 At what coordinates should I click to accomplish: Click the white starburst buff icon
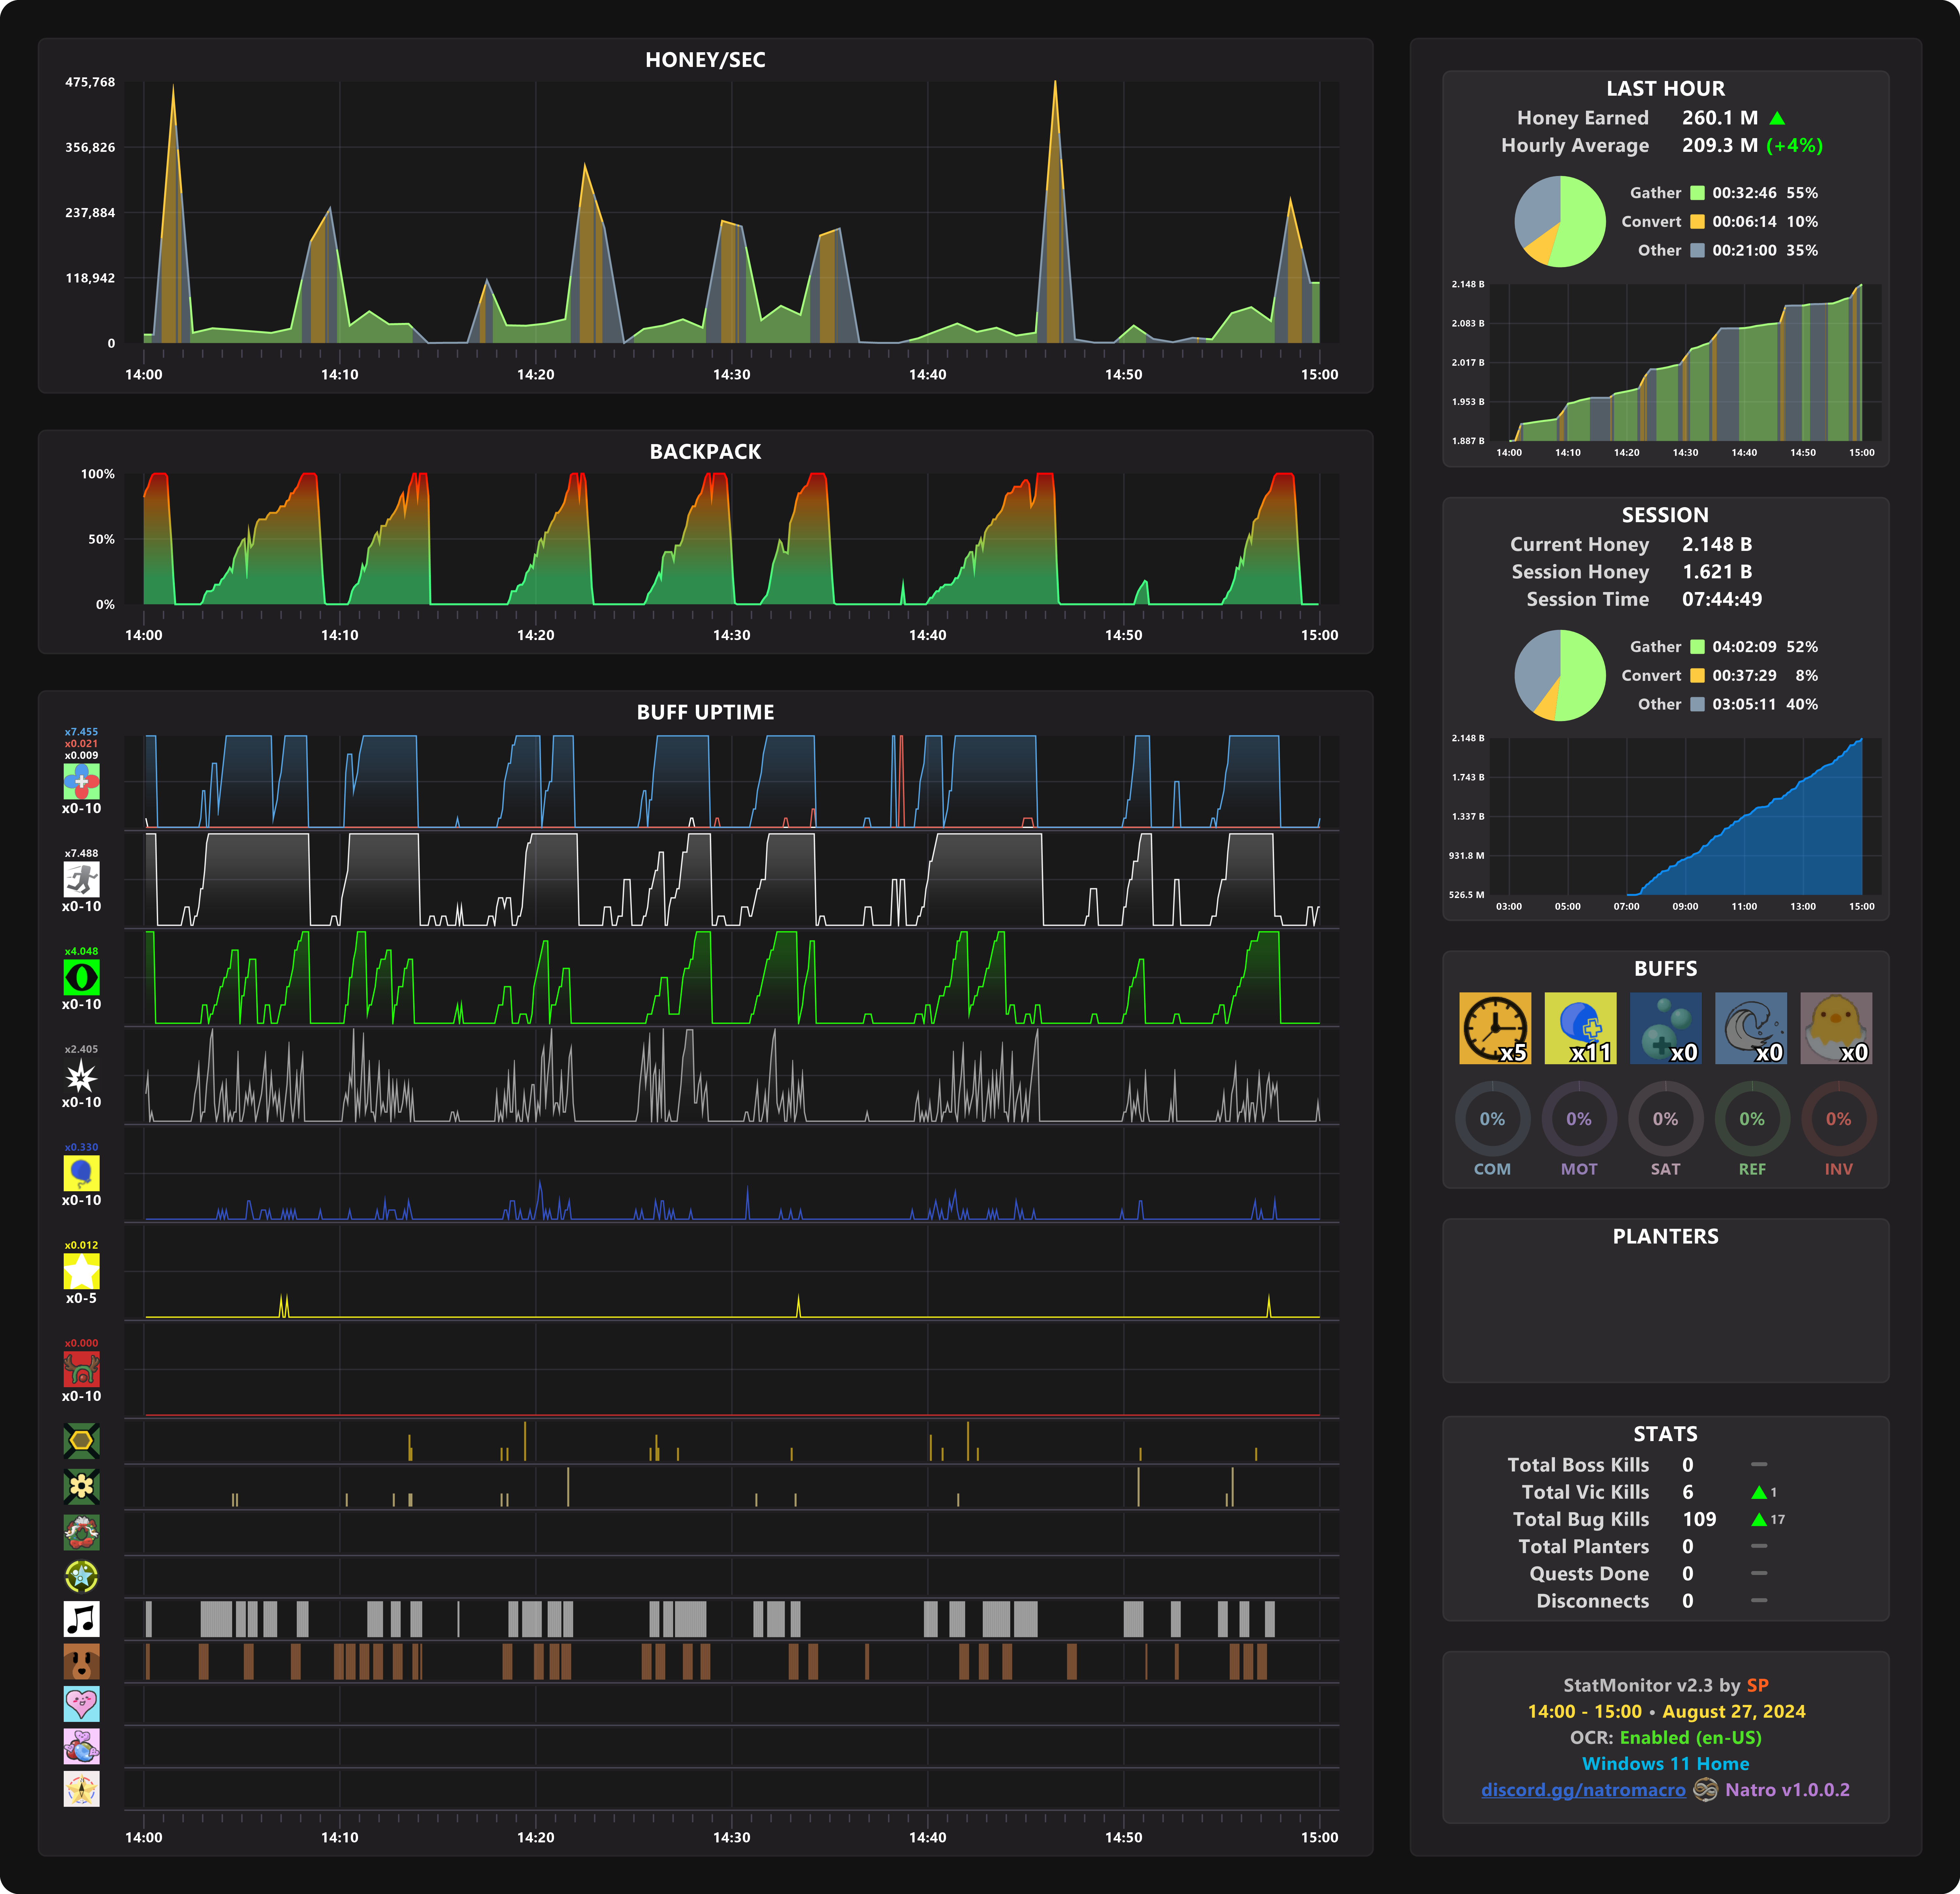81,1075
